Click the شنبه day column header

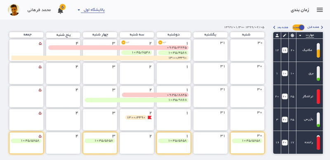click(247, 35)
